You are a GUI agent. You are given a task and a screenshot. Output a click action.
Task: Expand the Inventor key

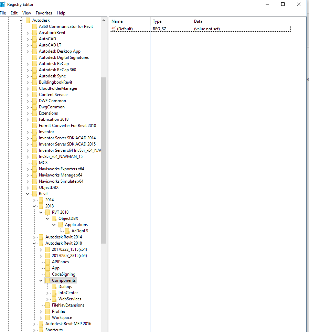[x=28, y=132]
